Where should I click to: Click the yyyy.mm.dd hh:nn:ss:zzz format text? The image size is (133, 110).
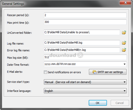(60, 64)
